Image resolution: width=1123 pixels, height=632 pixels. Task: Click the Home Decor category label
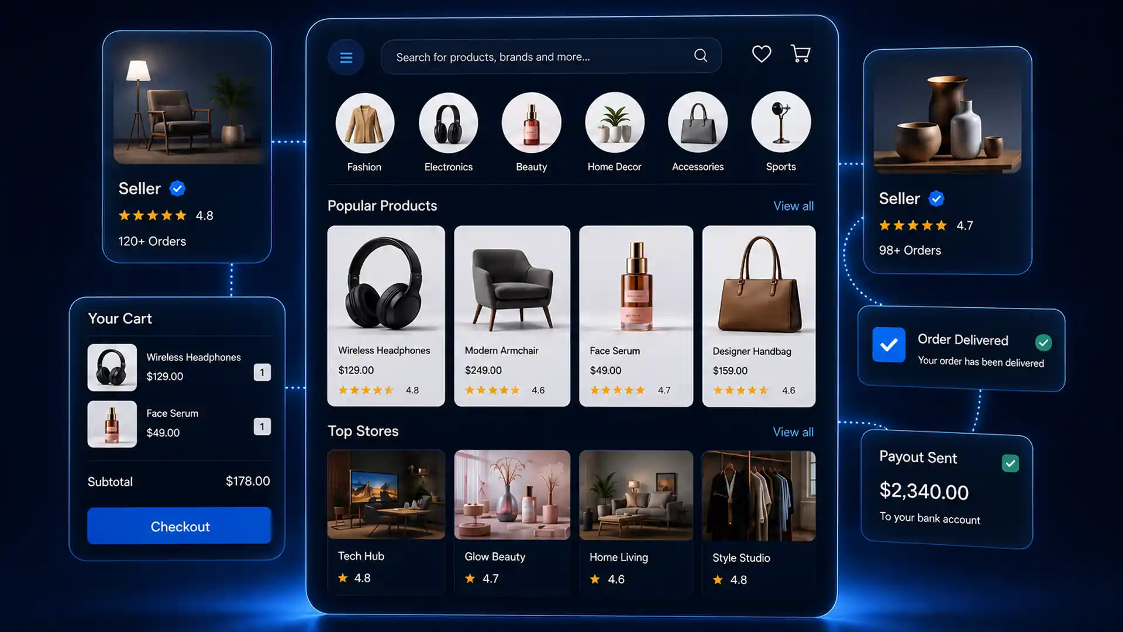(x=614, y=167)
